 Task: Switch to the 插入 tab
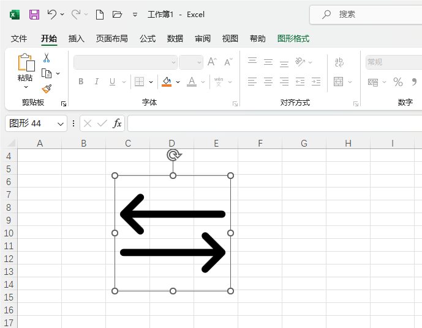(x=76, y=38)
